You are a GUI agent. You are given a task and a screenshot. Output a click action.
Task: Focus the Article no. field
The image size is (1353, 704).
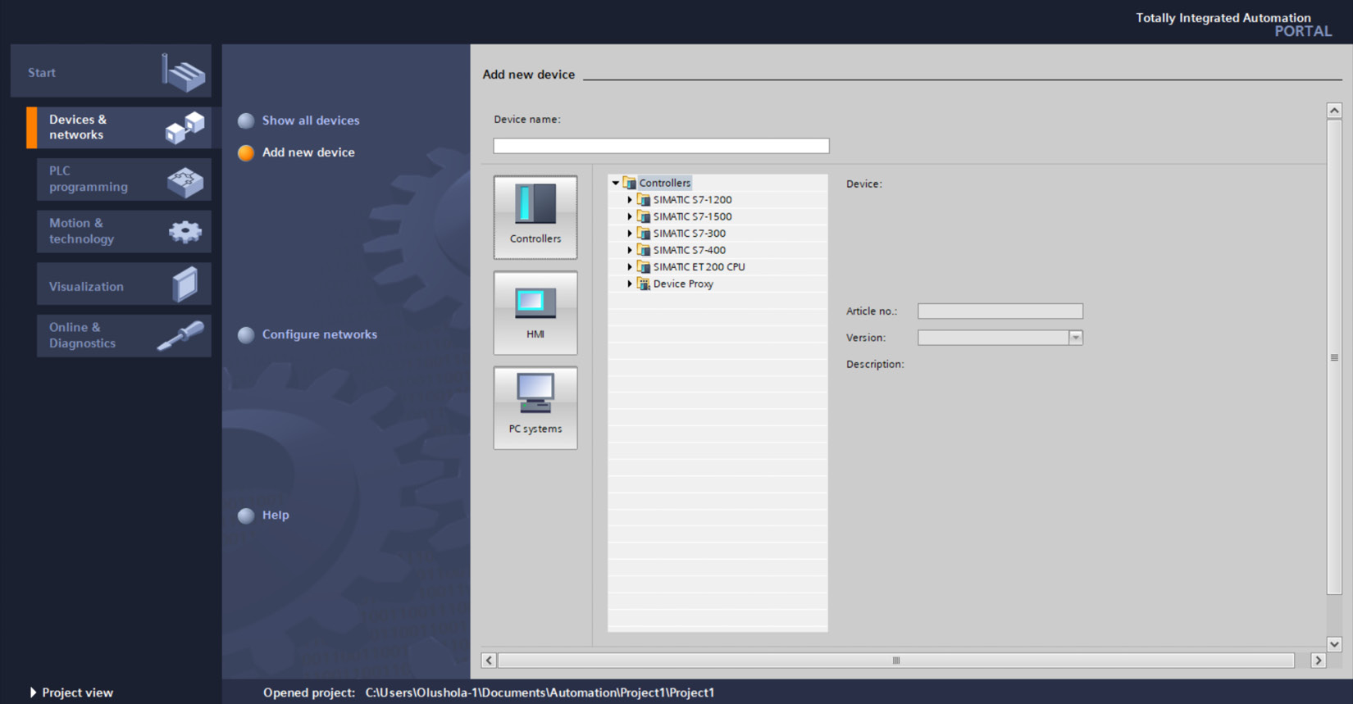click(x=1000, y=311)
